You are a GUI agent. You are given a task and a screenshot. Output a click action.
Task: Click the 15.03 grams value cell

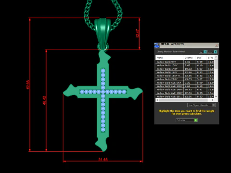[x=190, y=79]
